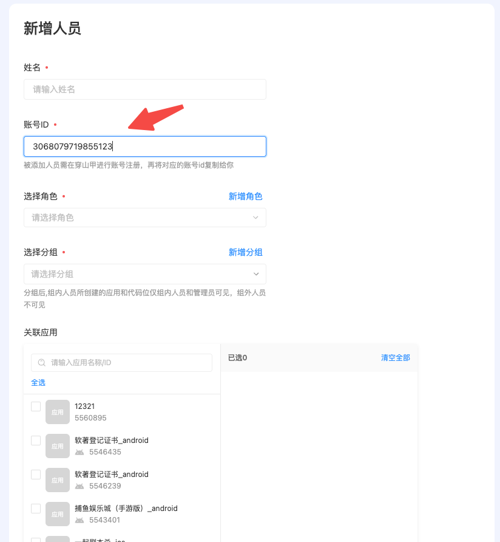Select all apps with 全选
Viewport: 500px width, 542px height.
tap(38, 383)
